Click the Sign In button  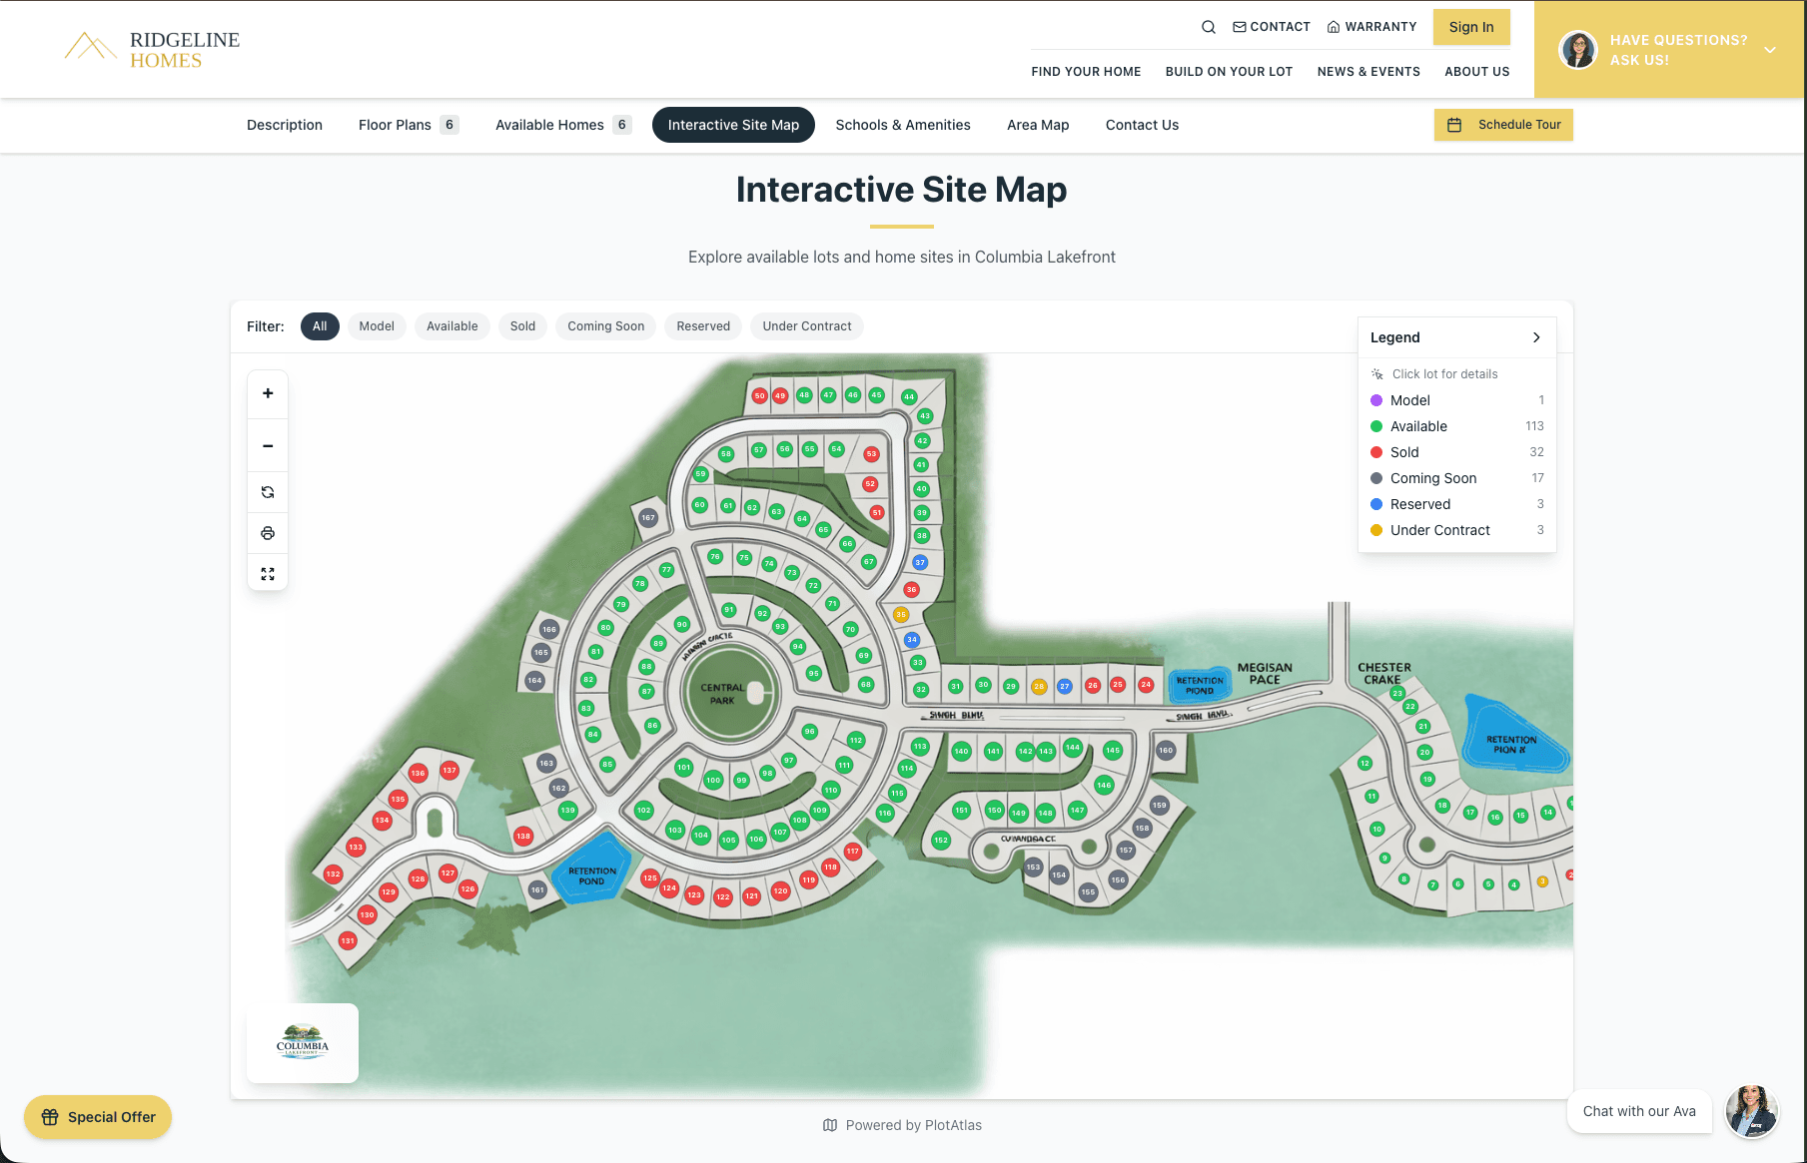(1470, 27)
